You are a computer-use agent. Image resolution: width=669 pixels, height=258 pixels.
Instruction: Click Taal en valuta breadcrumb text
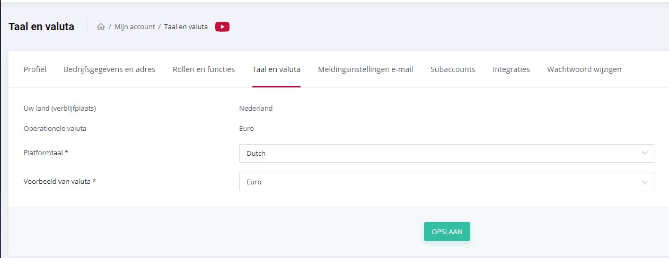pos(186,26)
